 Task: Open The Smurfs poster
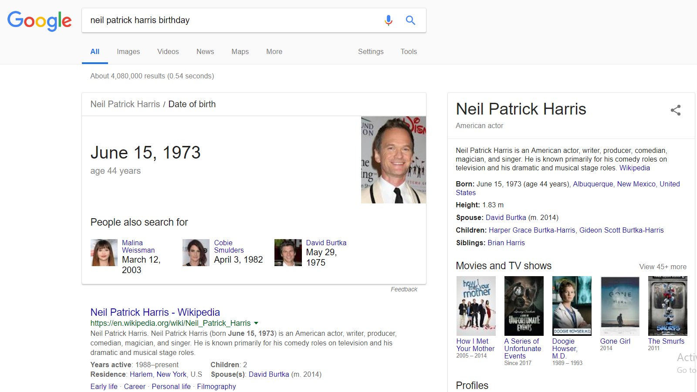pyautogui.click(x=668, y=306)
